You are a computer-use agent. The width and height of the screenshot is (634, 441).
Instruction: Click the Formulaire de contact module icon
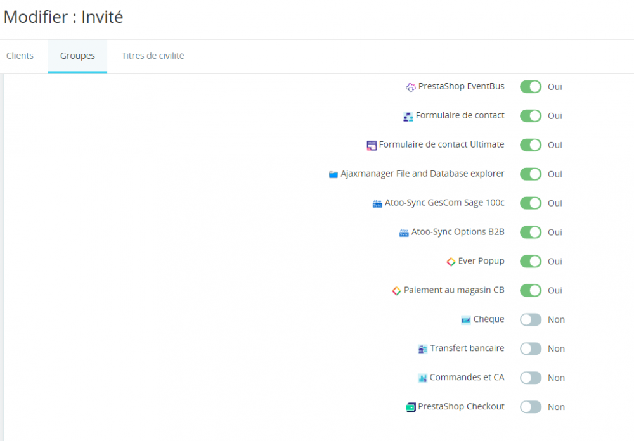coord(407,115)
